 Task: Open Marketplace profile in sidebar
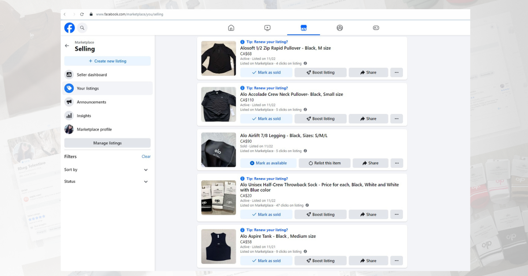pyautogui.click(x=107, y=129)
